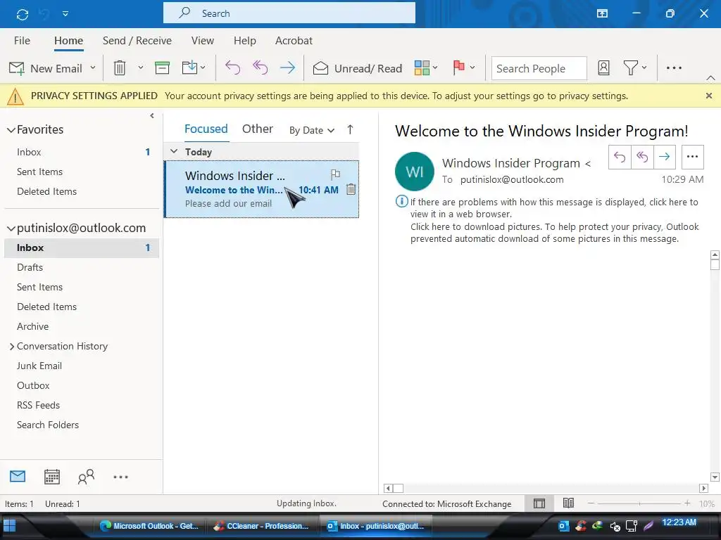The height and width of the screenshot is (540, 721).
Task: Open the Filter Email funnel dropdown
Action: (x=635, y=68)
